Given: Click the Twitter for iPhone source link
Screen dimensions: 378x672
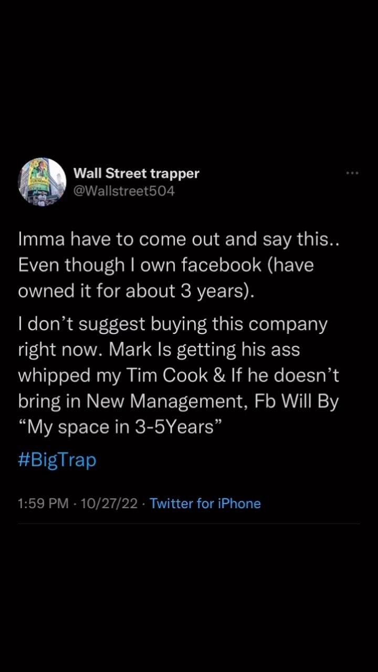Looking at the screenshot, I should coord(205,503).
